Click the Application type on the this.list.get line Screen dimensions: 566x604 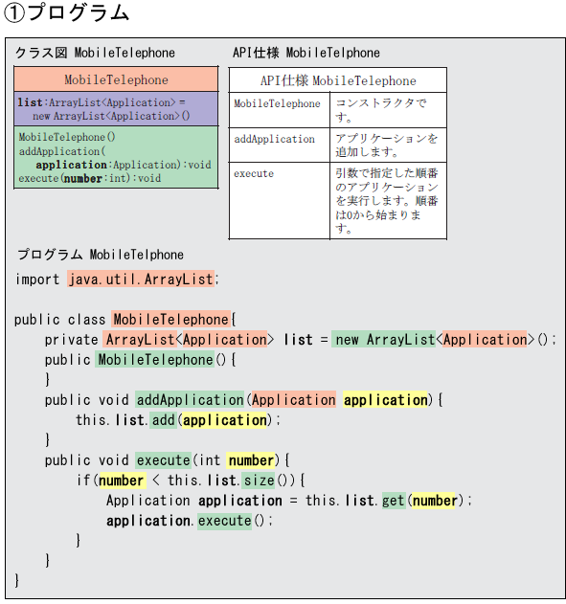click(147, 501)
